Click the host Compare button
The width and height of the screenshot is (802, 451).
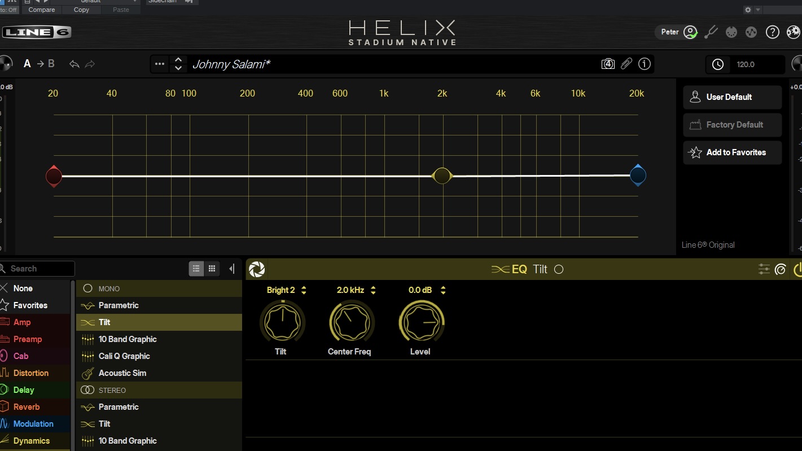coord(42,10)
